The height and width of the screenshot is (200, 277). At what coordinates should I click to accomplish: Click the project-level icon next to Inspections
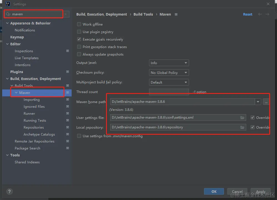[67, 51]
